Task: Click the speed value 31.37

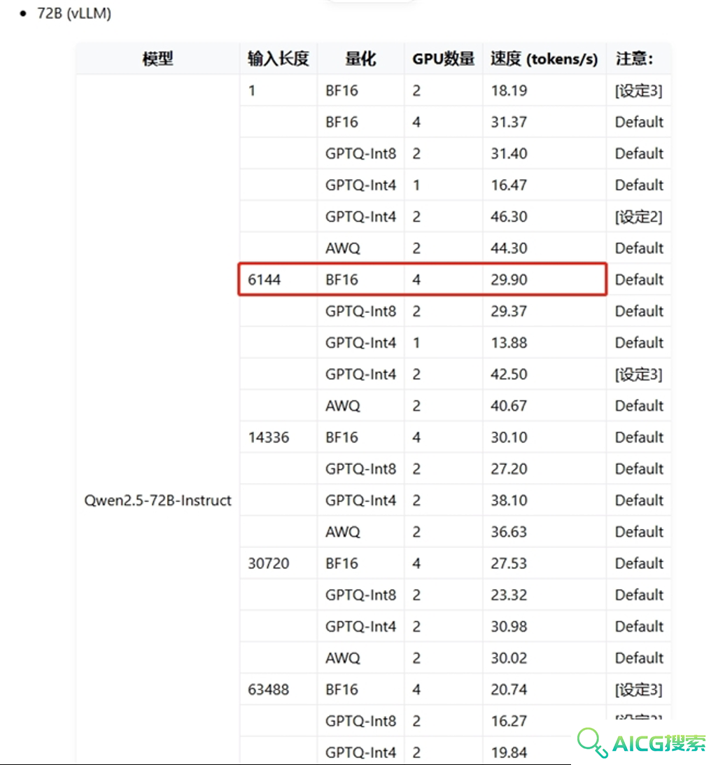Action: 509,122
